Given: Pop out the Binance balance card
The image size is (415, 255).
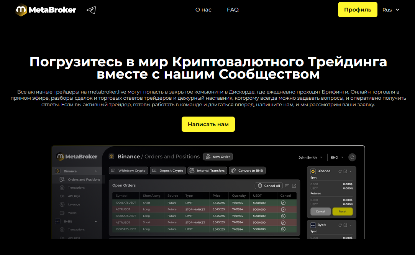Looking at the screenshot, I should pos(345,171).
